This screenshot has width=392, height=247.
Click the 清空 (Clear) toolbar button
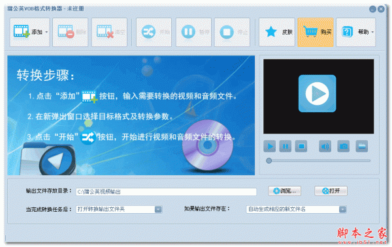tap(109, 32)
